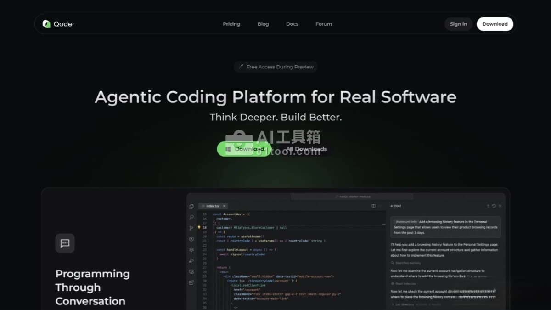The height and width of the screenshot is (310, 551).
Task: Click the white Download button in the header
Action: pos(495,24)
